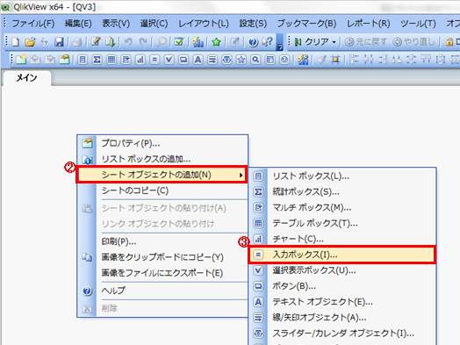The image size is (460, 345).
Task: Select 選択表示ボックス(U)... in the submenu
Action: click(342, 270)
